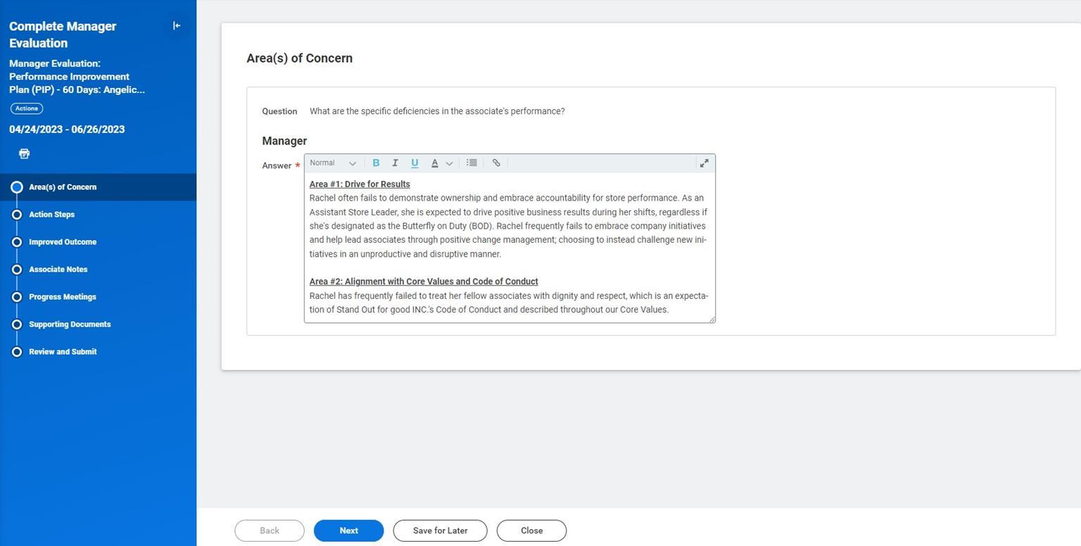Click the editor resize handle corner
The image size is (1081, 546).
(x=712, y=319)
